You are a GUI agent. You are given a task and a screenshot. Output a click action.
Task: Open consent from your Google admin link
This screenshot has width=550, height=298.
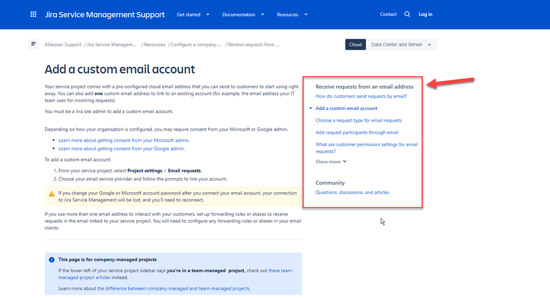click(121, 149)
